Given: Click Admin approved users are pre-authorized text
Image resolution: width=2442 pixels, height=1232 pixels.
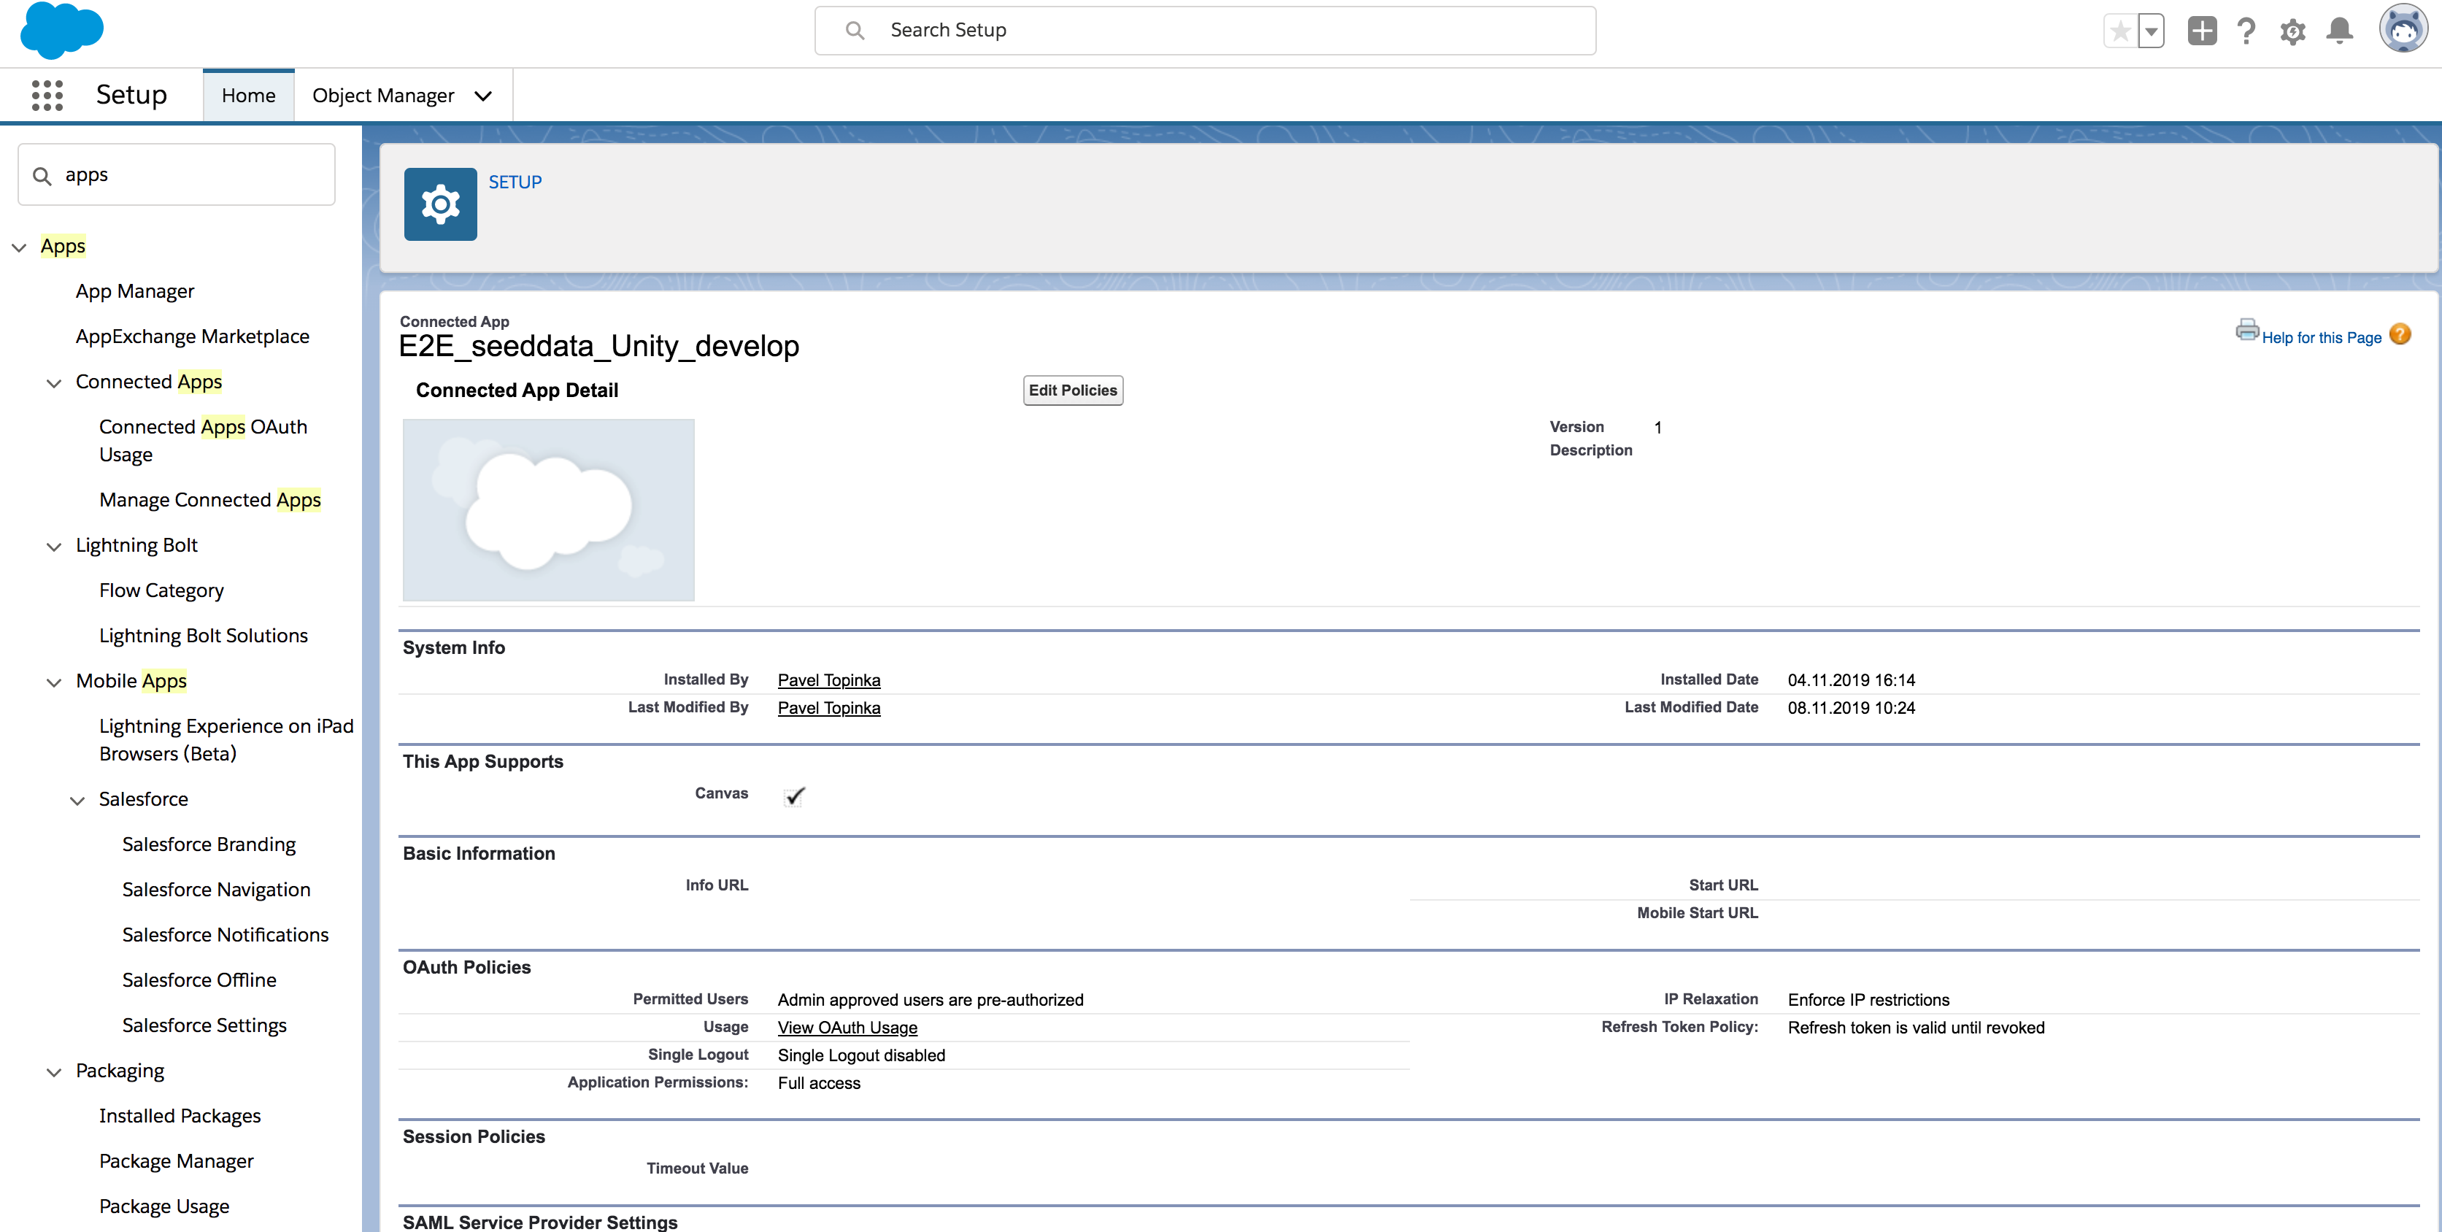Looking at the screenshot, I should pos(930,1000).
